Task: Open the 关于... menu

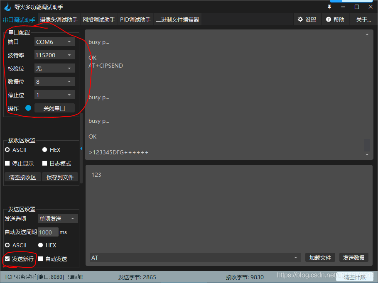Action: 363,20
